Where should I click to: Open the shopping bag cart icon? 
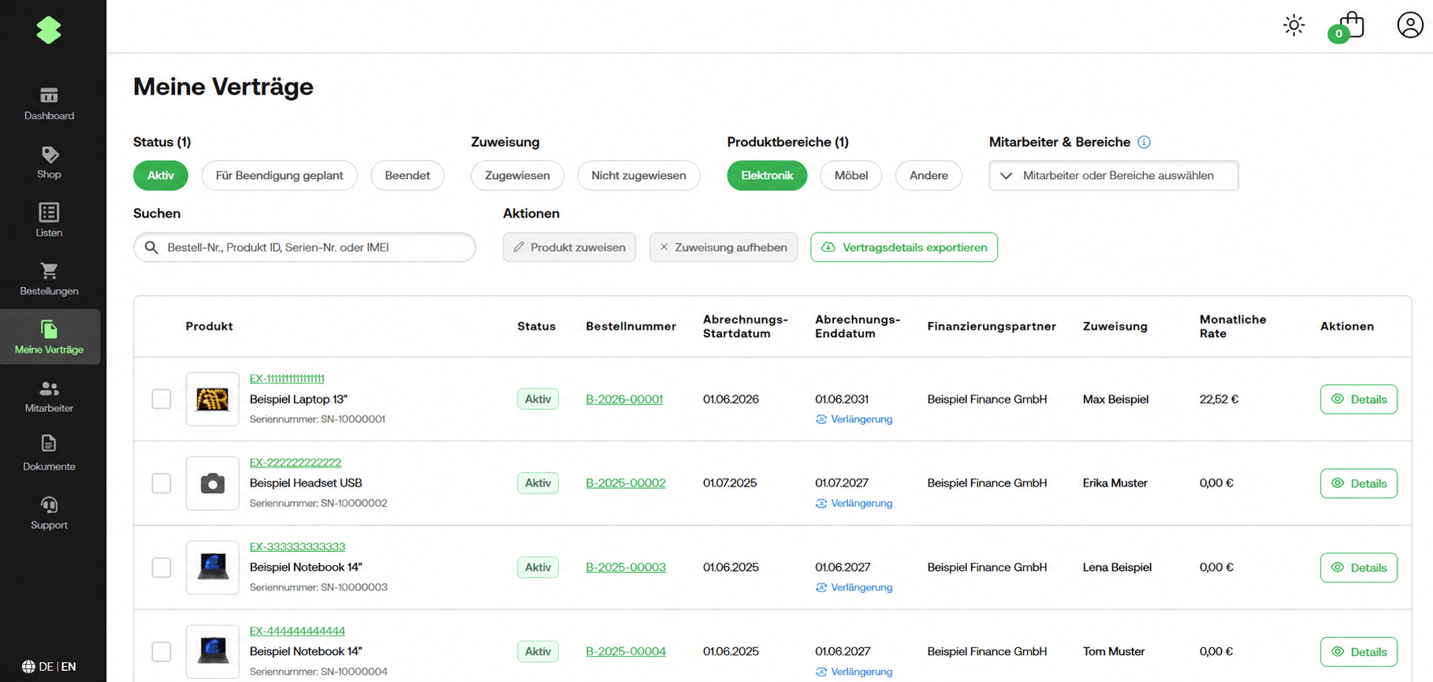point(1347,27)
